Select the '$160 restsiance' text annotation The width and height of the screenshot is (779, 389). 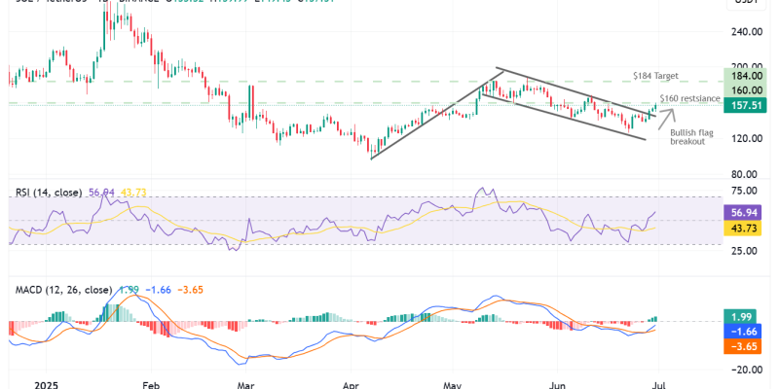coord(689,98)
